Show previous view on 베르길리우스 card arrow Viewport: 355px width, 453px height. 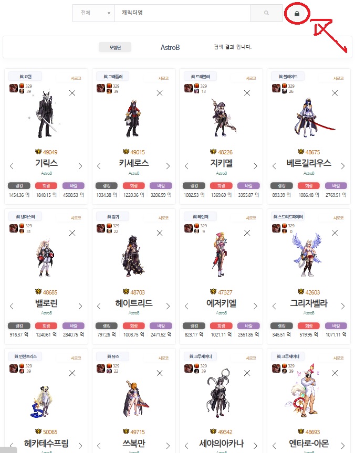pyautogui.click(x=274, y=166)
